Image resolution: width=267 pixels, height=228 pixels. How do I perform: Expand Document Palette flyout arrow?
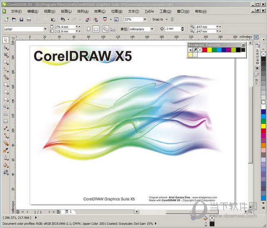click(190, 50)
